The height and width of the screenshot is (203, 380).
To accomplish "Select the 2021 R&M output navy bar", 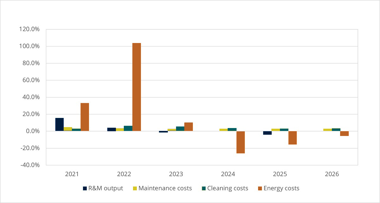I will 60,125.
